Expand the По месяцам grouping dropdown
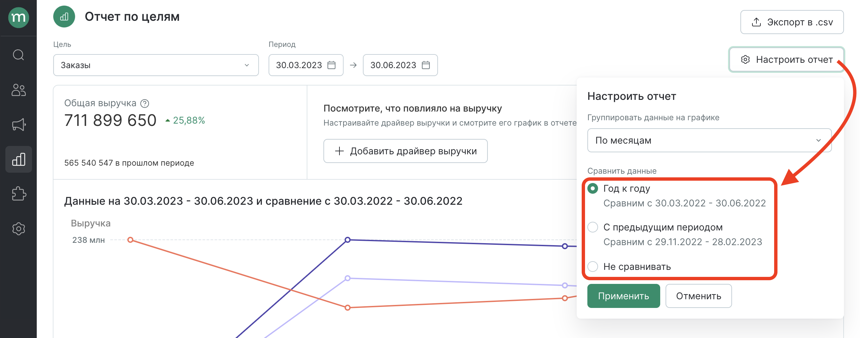The height and width of the screenshot is (338, 860). [709, 140]
